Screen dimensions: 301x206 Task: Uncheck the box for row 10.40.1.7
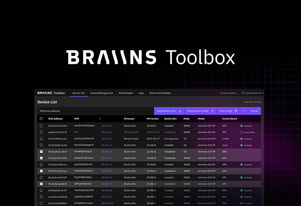(41, 184)
